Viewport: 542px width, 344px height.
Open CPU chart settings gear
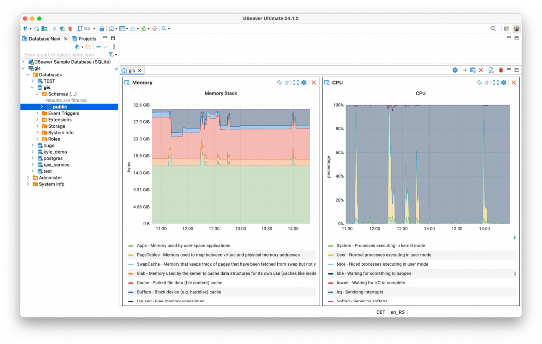pyautogui.click(x=504, y=83)
